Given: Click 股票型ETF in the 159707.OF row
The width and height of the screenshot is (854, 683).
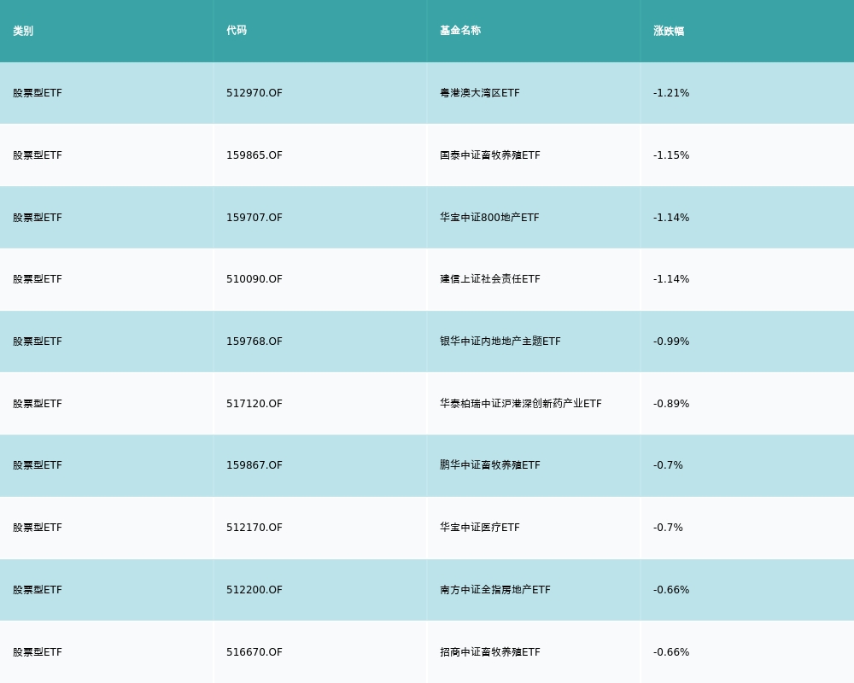Looking at the screenshot, I should pyautogui.click(x=38, y=218).
